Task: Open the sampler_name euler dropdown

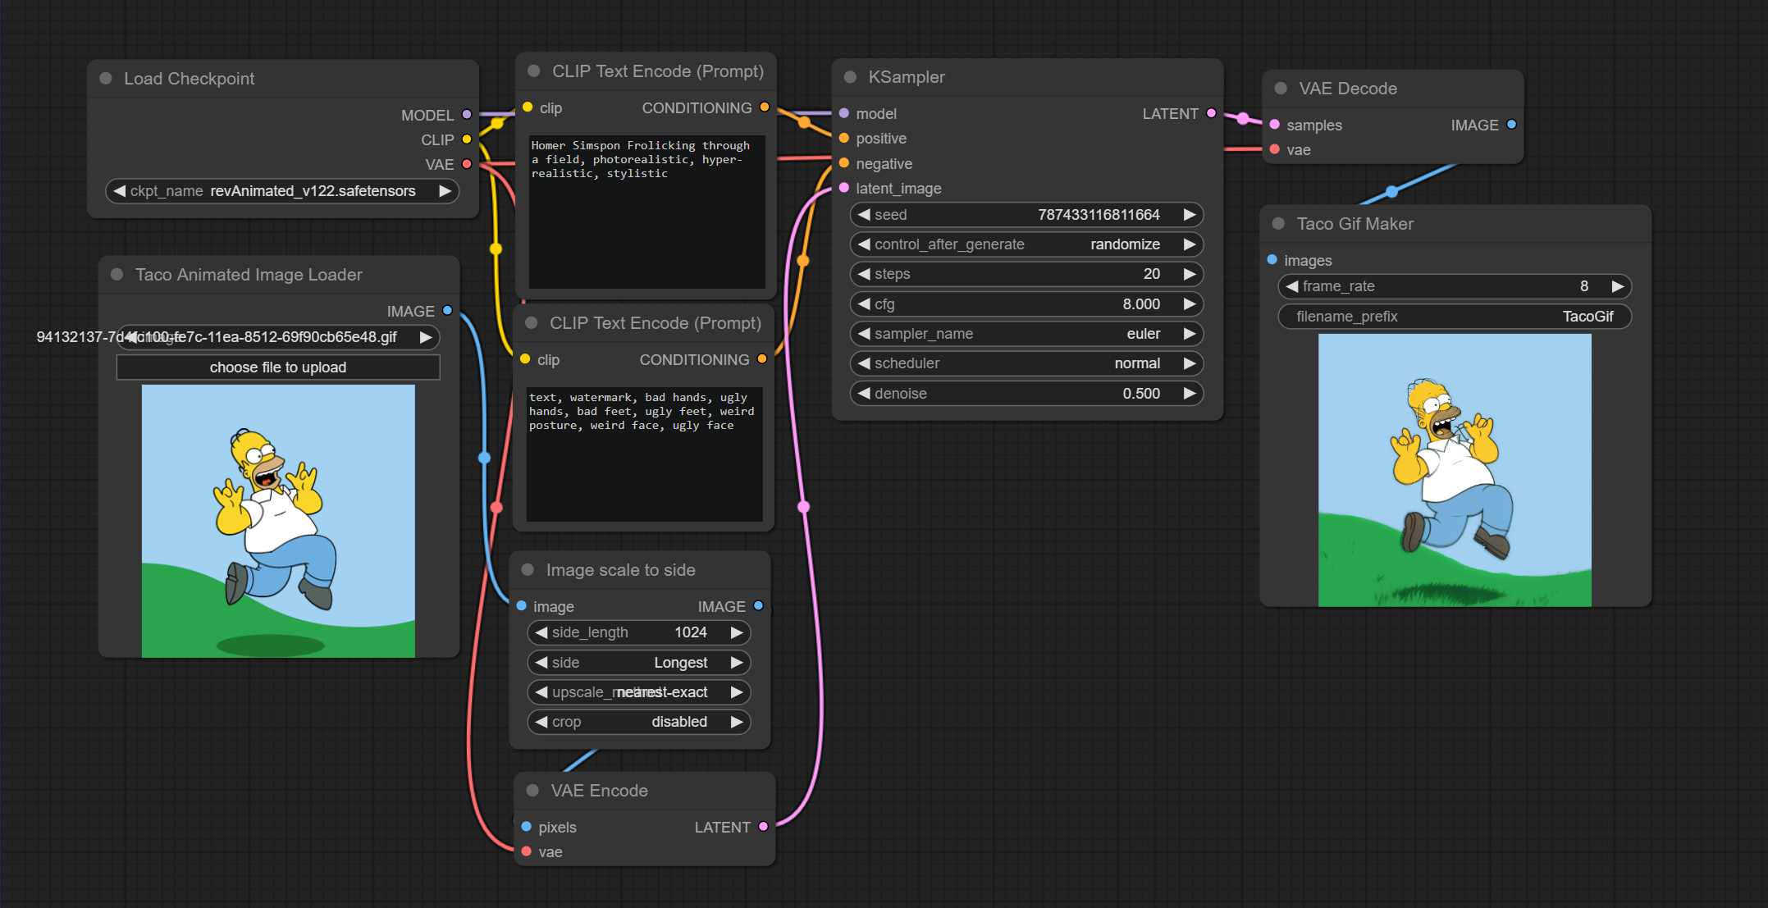Action: 1026,334
